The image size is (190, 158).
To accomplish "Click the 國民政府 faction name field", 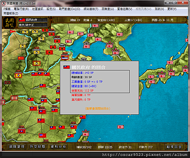I will (33, 20).
